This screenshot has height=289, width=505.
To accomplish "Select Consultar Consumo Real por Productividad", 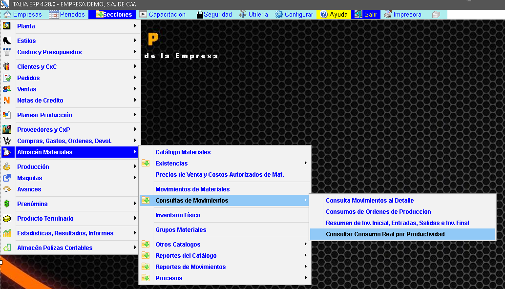I will [385, 234].
